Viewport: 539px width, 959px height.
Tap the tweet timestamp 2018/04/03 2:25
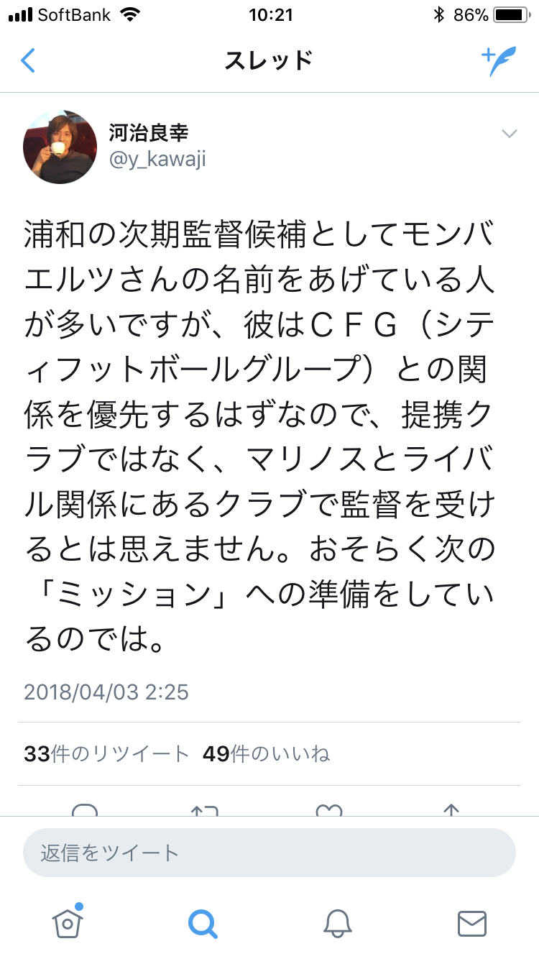[106, 692]
